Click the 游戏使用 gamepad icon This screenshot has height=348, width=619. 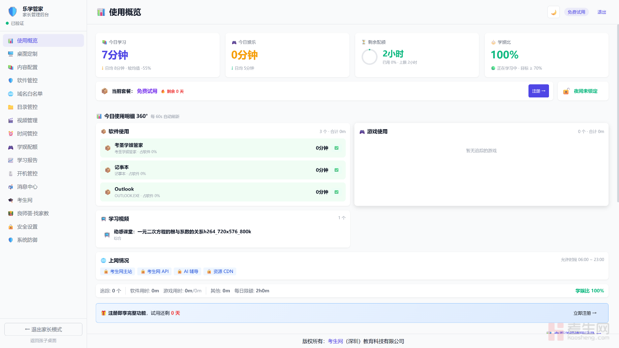(362, 132)
